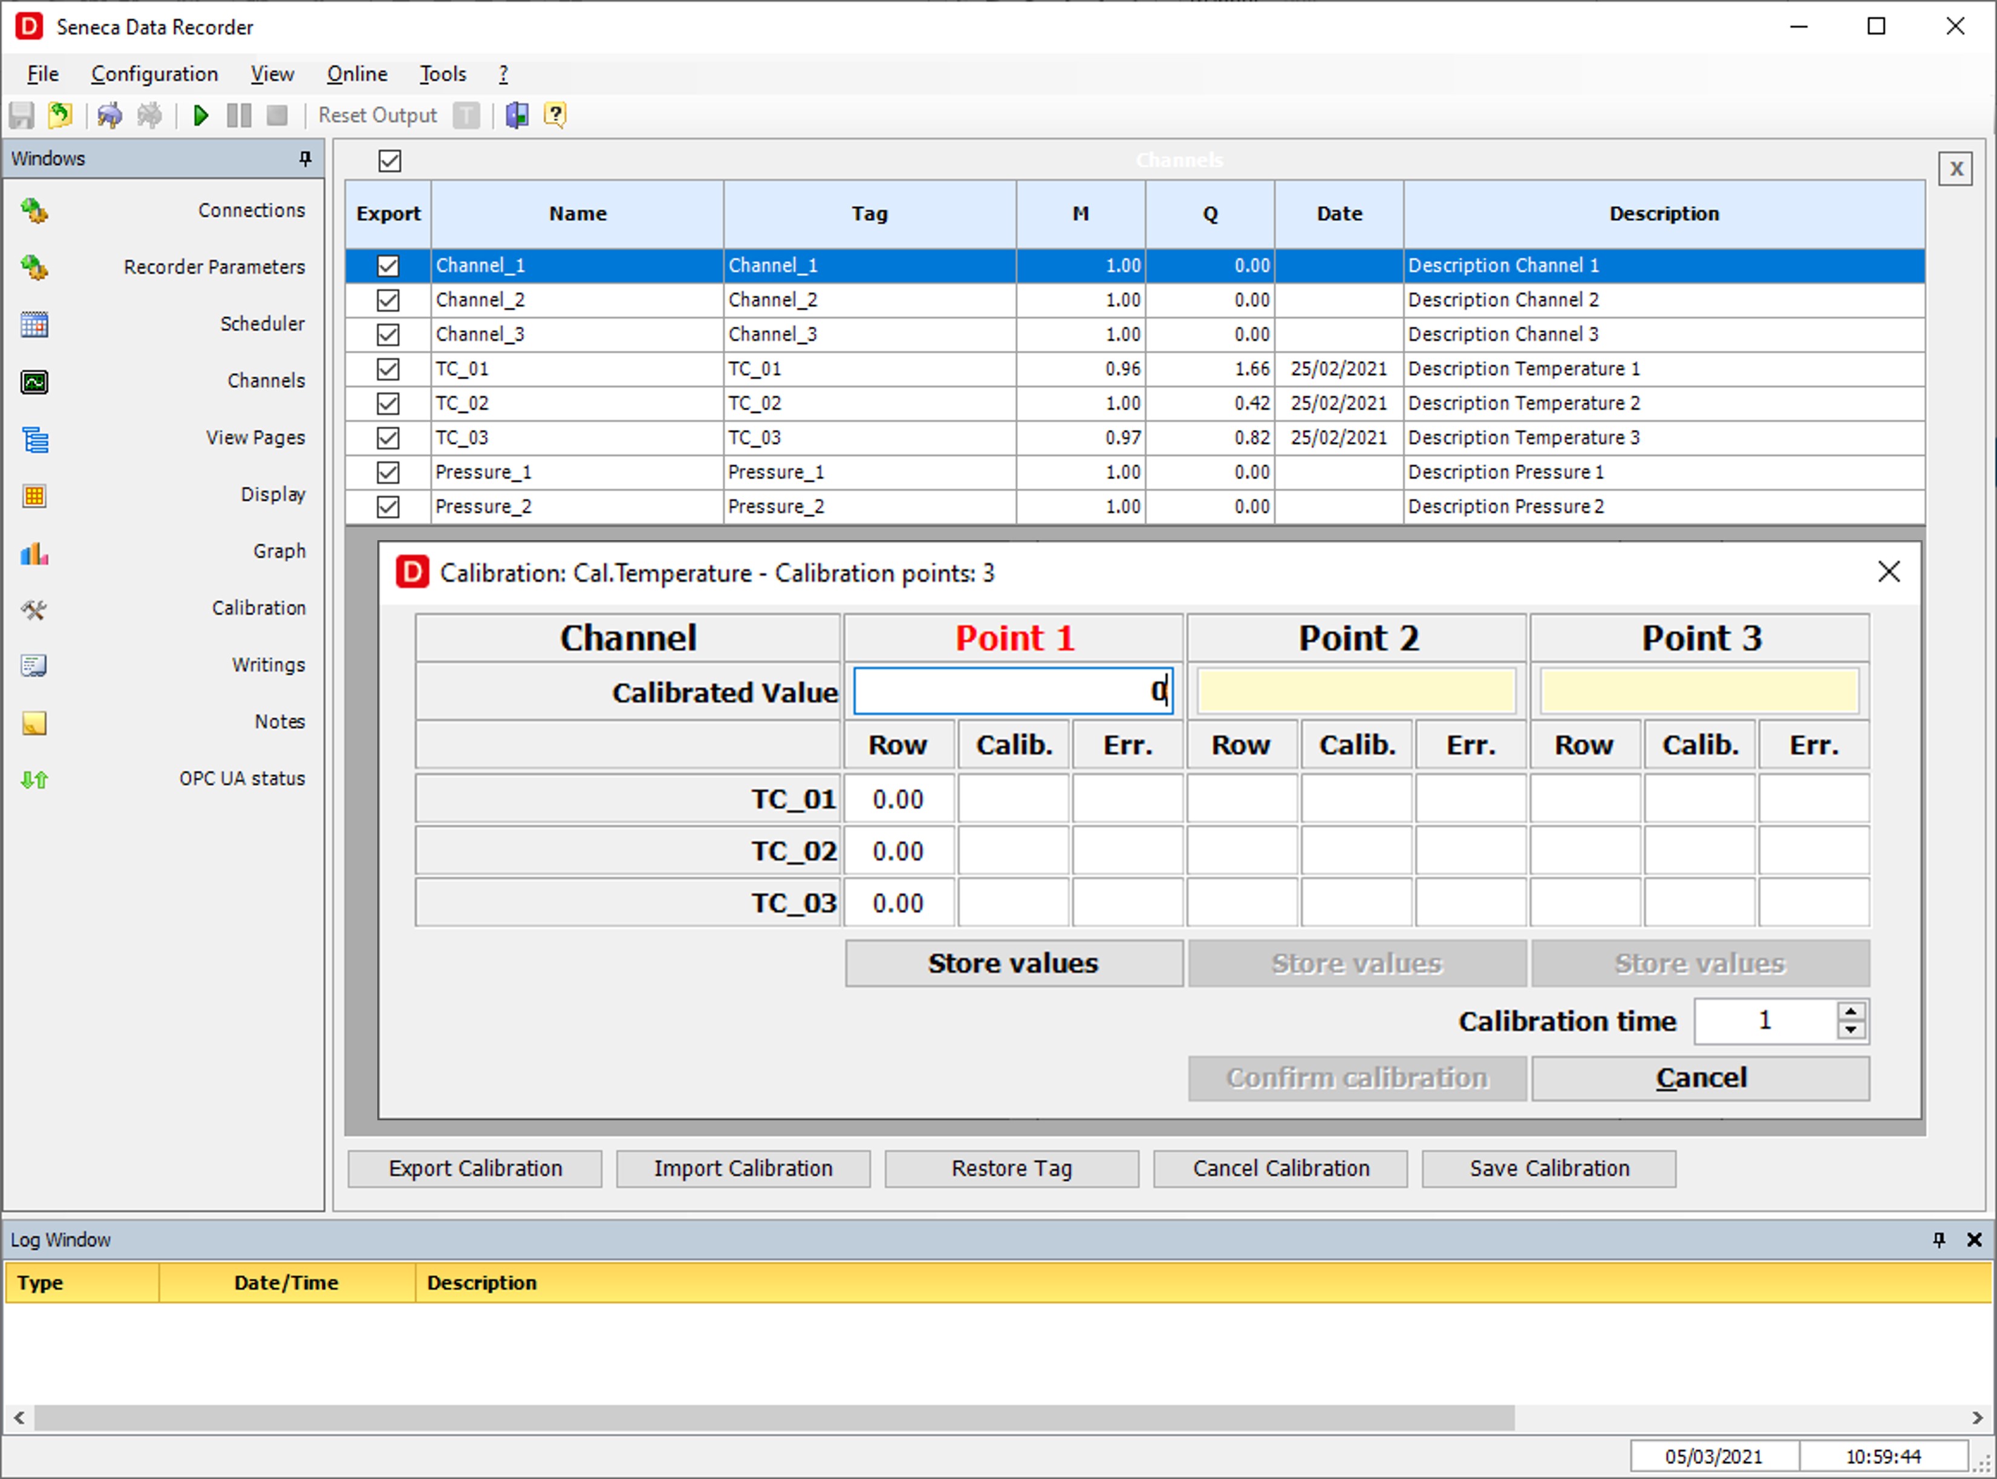Click the Point 3 Calibrated Value field
Screen dimensions: 1997x1479
1699,691
